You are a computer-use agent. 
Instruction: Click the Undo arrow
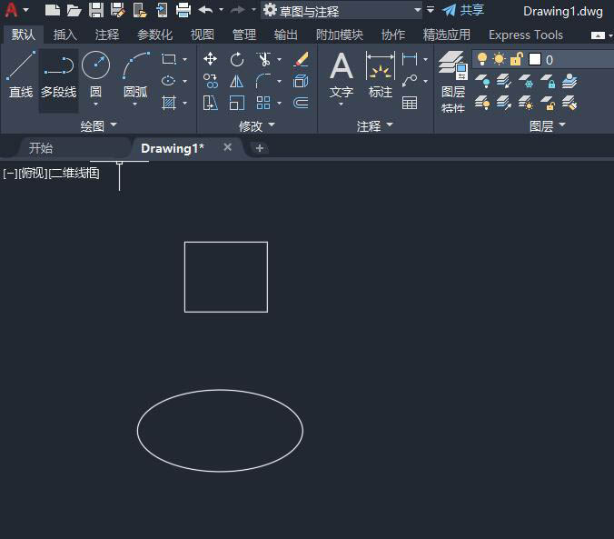click(x=205, y=10)
